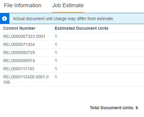Click unit value for REL0000067323.0001 row
The height and width of the screenshot is (117, 144).
56,36
